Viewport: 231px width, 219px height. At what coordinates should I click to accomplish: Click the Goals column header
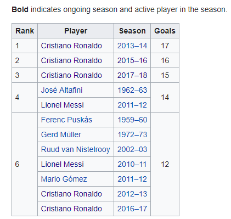(165, 31)
